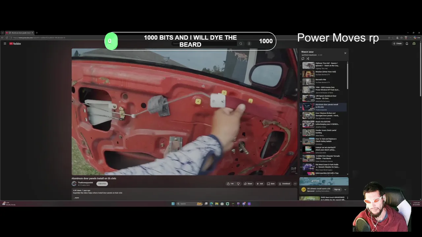Click the 1000 BITS goal progress bar
The height and width of the screenshot is (237, 422).
(x=190, y=41)
